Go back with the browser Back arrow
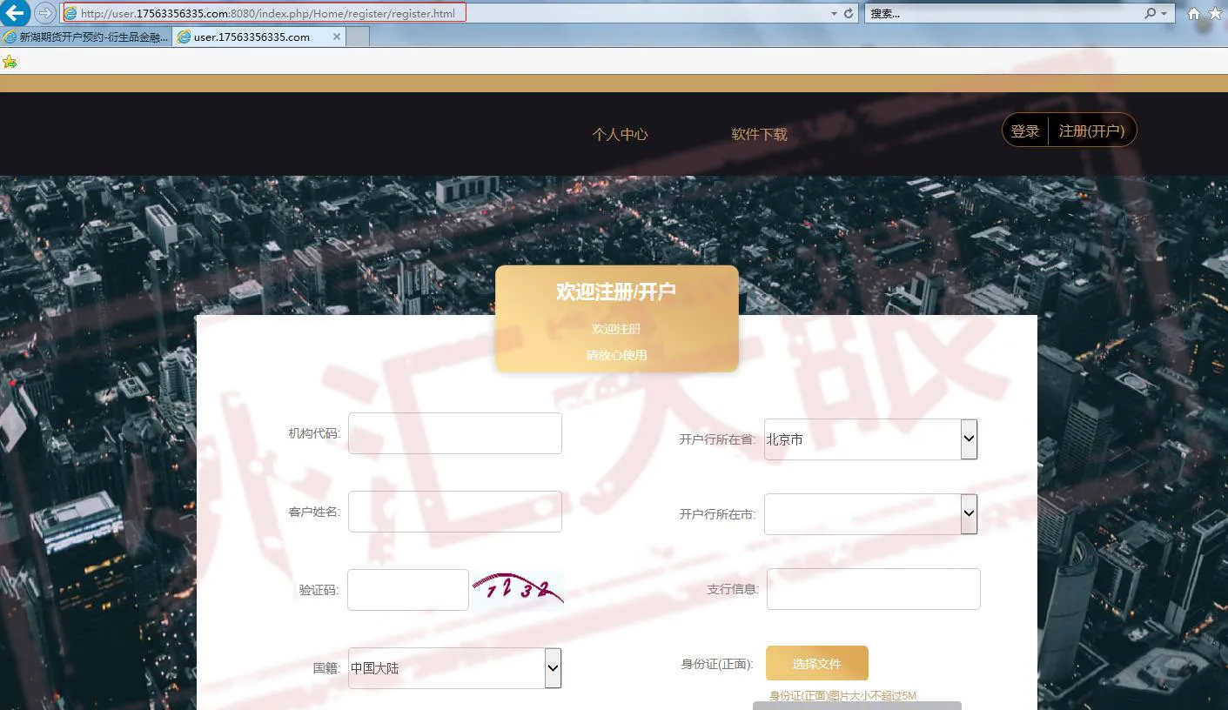Image resolution: width=1228 pixels, height=710 pixels. (15, 13)
